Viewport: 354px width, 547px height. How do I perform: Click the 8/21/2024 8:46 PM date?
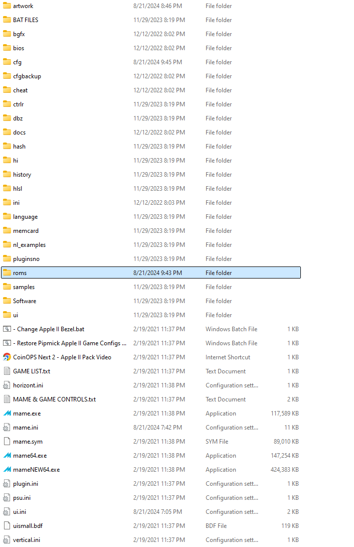[157, 6]
